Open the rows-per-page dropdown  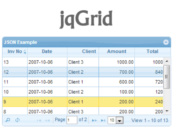click(x=119, y=120)
